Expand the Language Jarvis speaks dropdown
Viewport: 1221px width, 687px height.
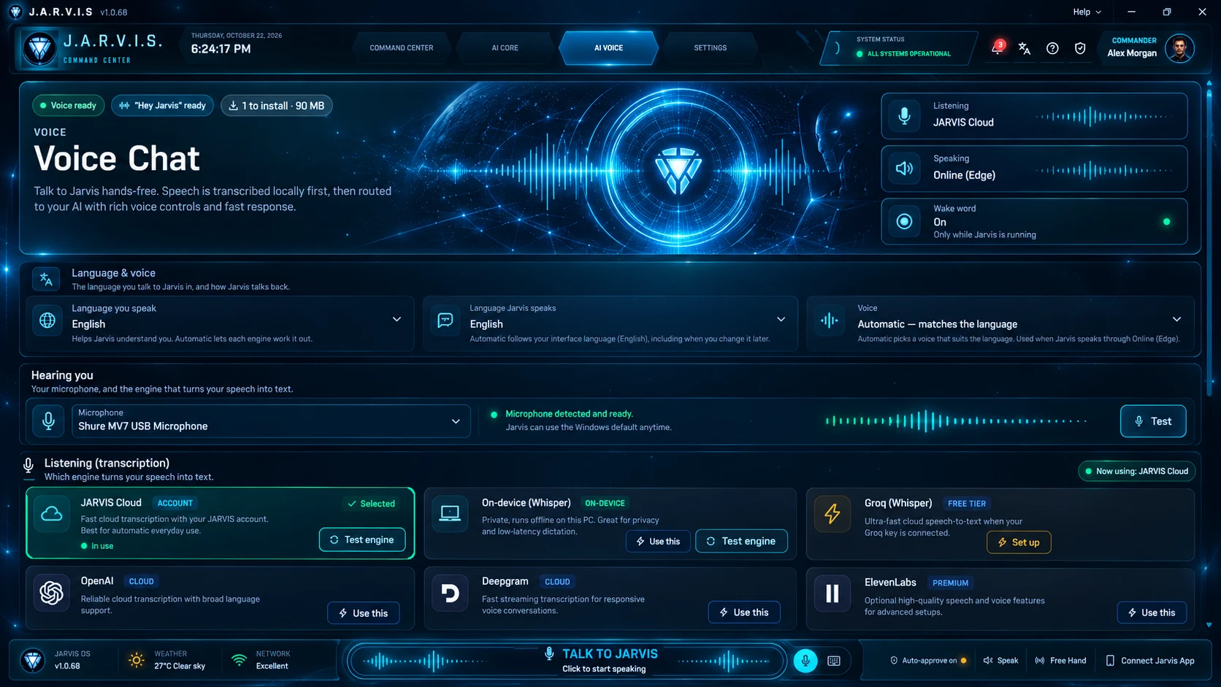pos(610,323)
